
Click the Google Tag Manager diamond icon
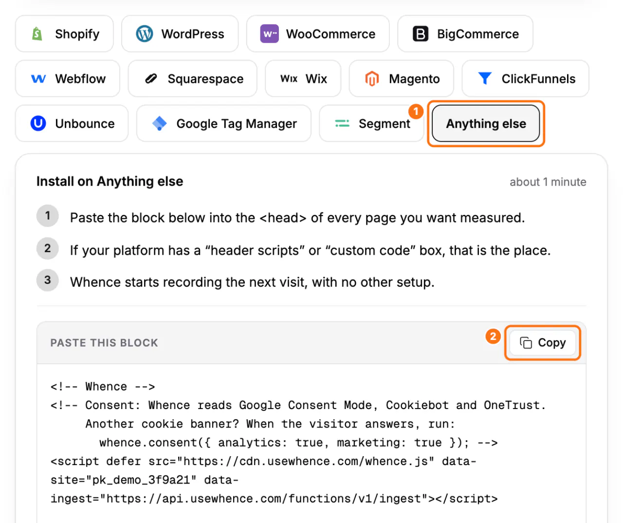point(160,123)
